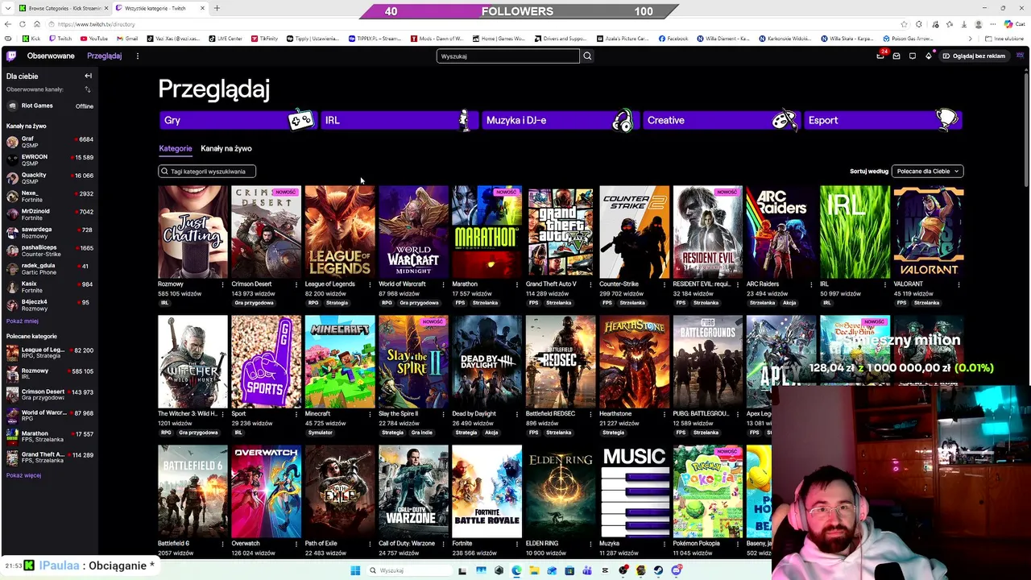Open the Grand Theft Auto V thumbnail
1031x580 pixels.
point(561,232)
